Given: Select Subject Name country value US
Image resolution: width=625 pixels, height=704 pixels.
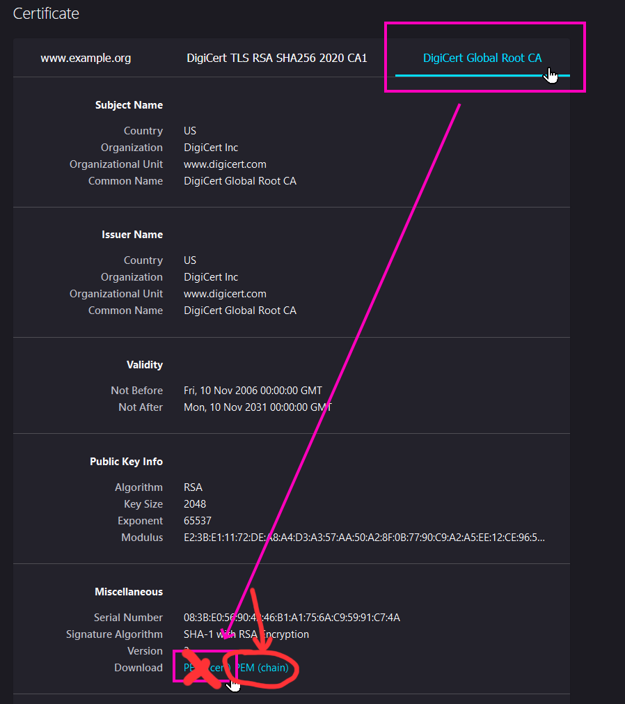Looking at the screenshot, I should click(190, 131).
